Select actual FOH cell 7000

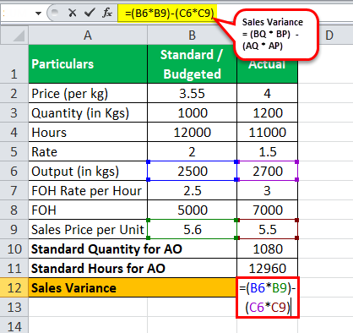point(267,210)
